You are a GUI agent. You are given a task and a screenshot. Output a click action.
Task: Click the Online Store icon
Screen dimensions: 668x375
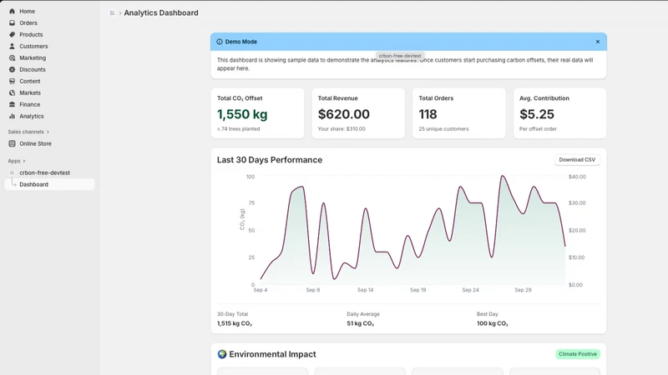12,143
